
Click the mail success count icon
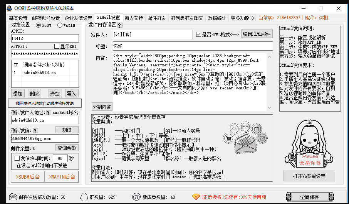point(13,197)
